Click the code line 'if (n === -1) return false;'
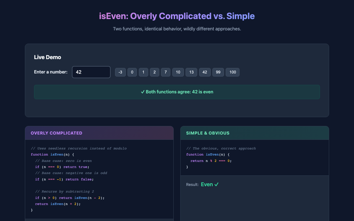354x221 pixels. [x=64, y=179]
